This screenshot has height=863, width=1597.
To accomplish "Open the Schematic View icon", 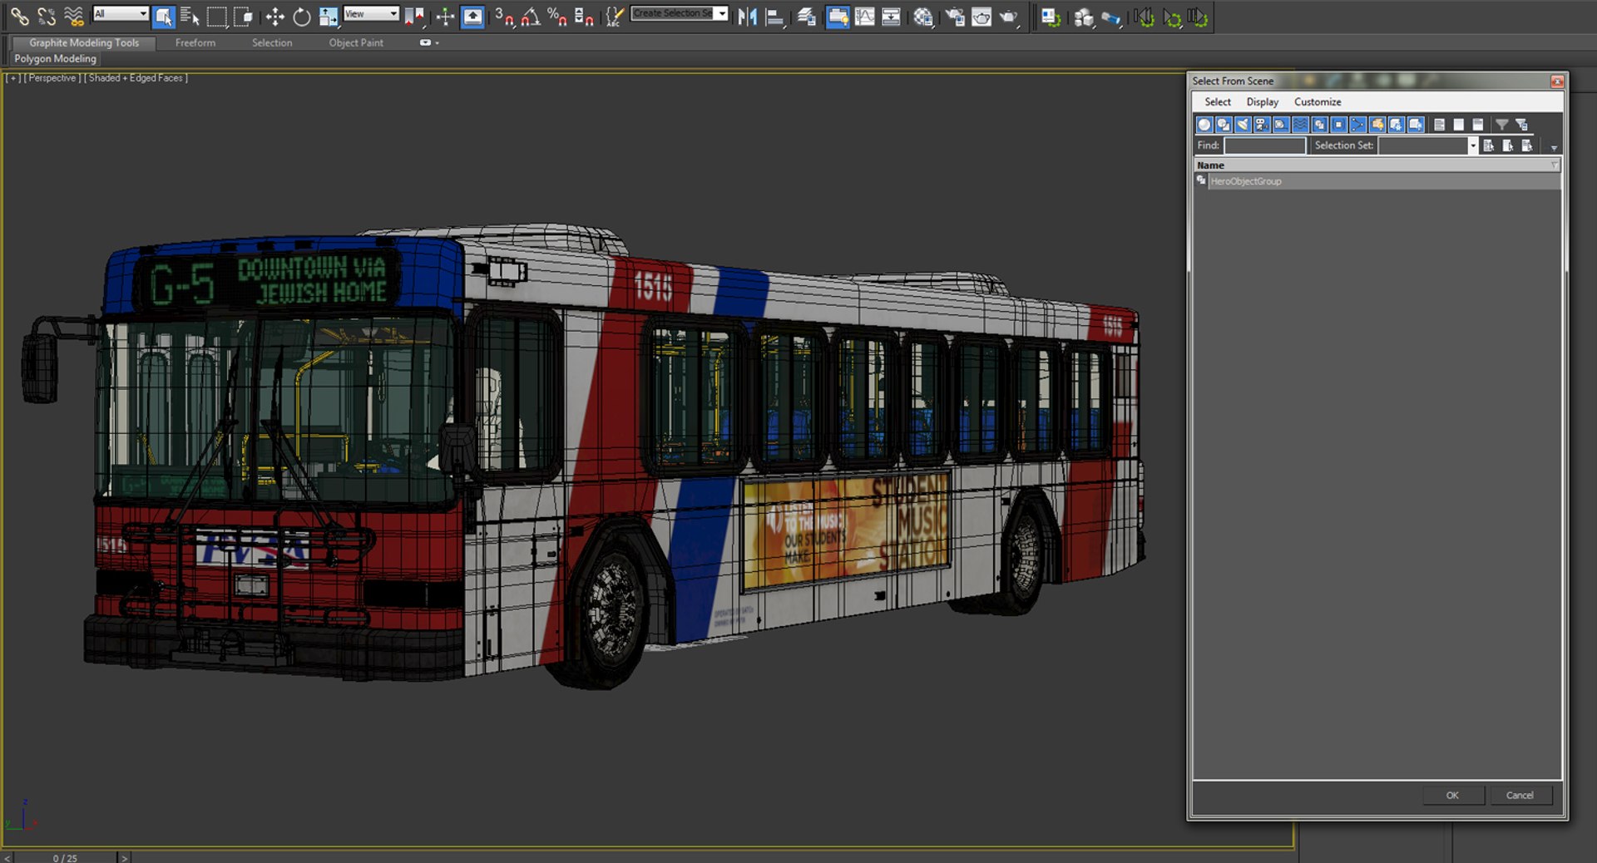I will [x=891, y=16].
